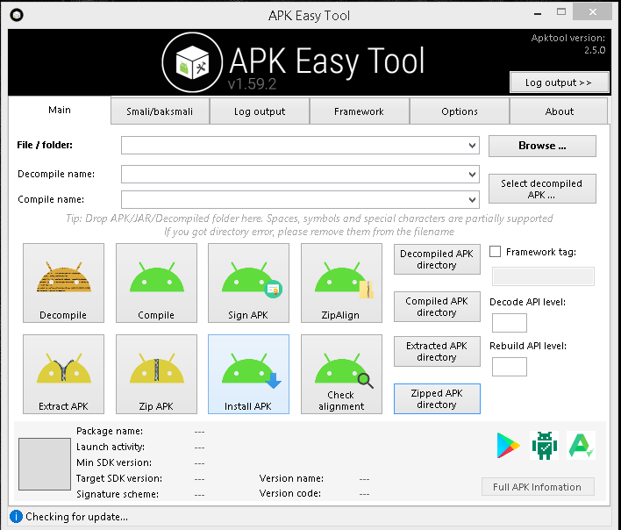
Task: Click the Decompile name input field
Action: pos(300,175)
